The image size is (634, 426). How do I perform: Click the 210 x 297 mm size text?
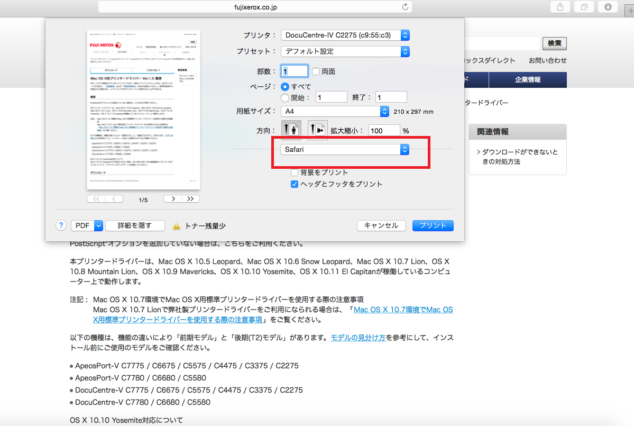[413, 112]
